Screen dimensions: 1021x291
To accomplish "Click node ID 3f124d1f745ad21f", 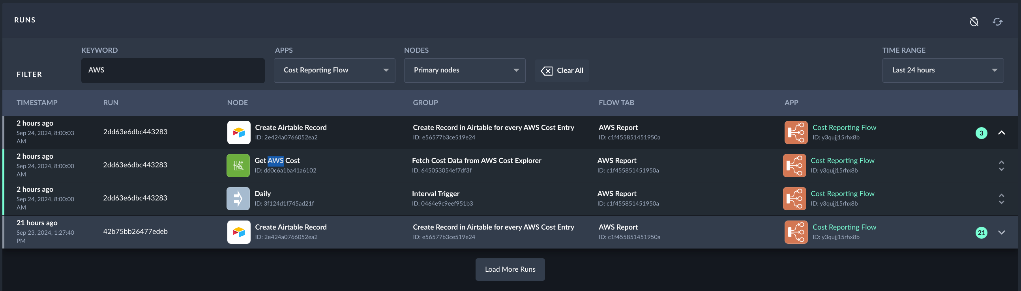I will tap(284, 204).
